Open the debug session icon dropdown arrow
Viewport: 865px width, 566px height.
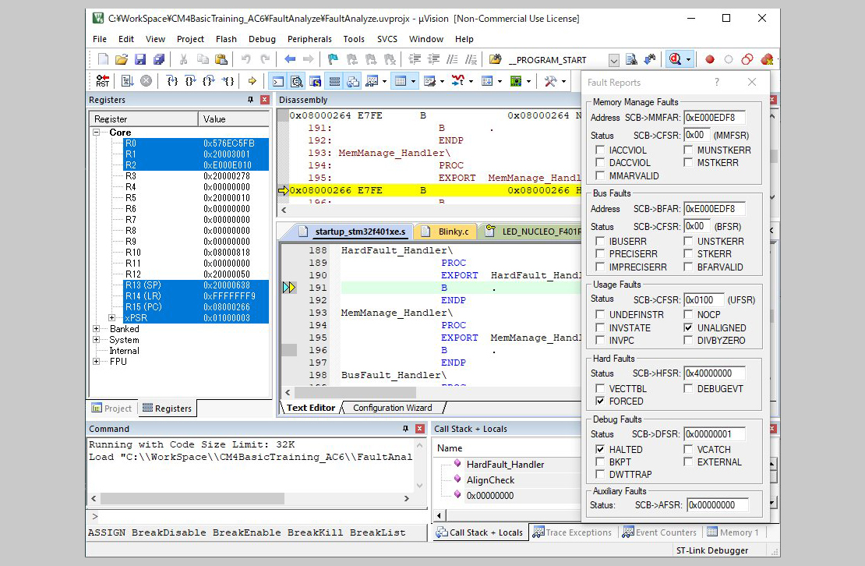pyautogui.click(x=688, y=59)
